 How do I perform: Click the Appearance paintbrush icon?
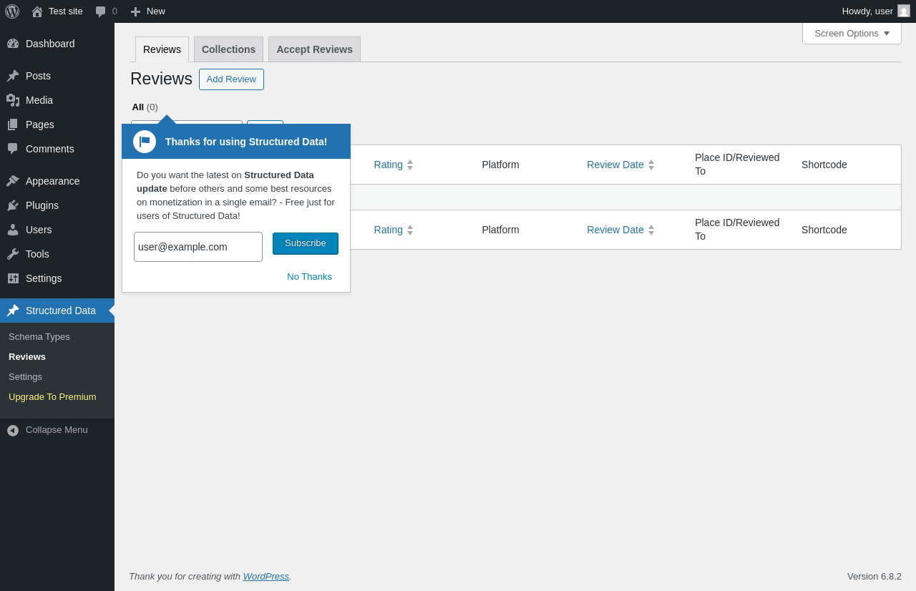[13, 181]
